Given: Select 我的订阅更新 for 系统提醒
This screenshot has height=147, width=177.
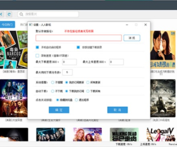Looking at the screenshot, I should (67, 82).
